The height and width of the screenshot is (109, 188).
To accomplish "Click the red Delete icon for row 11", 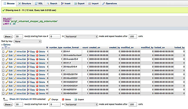I will (37, 90).
